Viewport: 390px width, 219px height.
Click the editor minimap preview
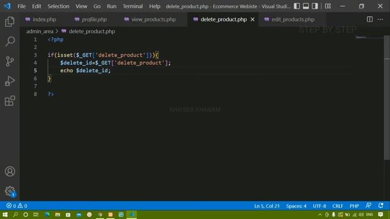[x=369, y=38]
